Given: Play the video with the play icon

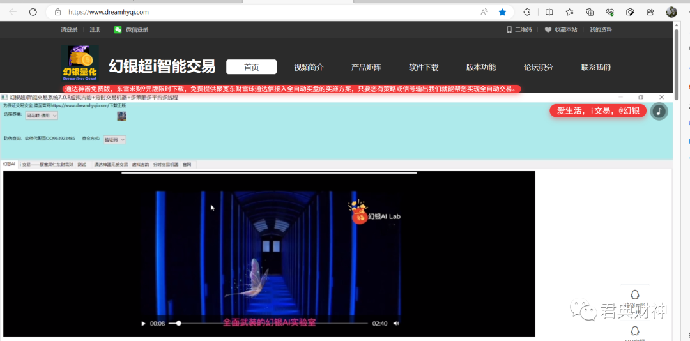Looking at the screenshot, I should click(x=143, y=323).
